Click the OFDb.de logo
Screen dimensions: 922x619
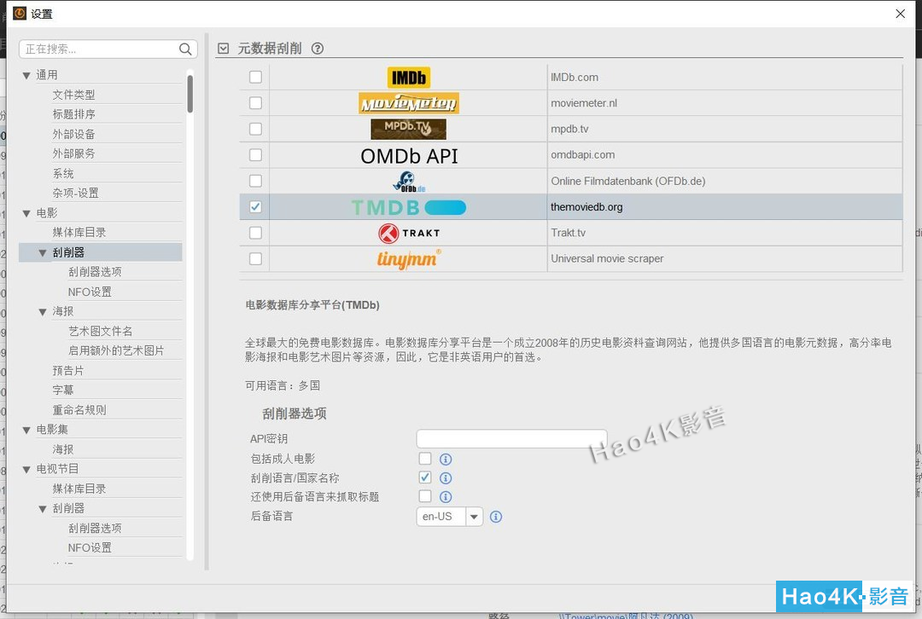click(409, 182)
